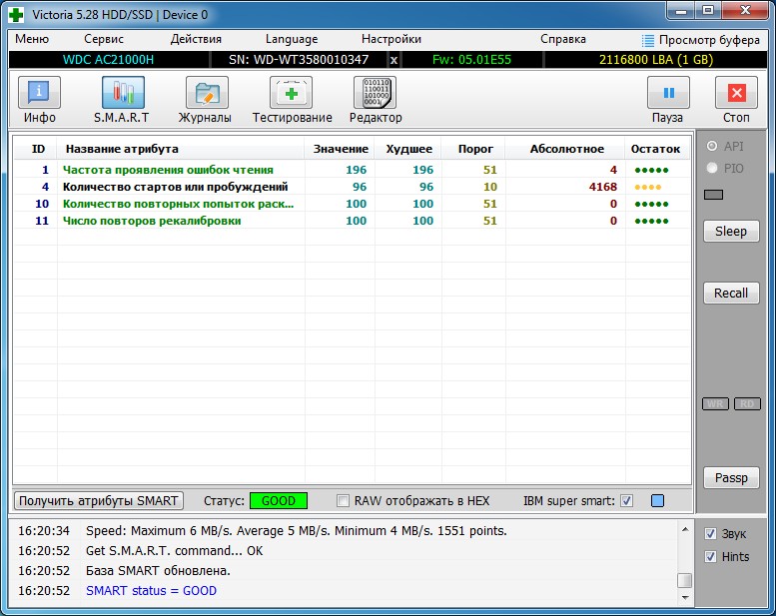Click the Victoria green cross title icon

[x=16, y=15]
